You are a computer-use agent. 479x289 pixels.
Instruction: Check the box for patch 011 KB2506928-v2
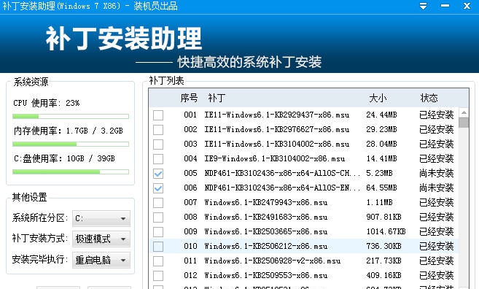pos(158,261)
